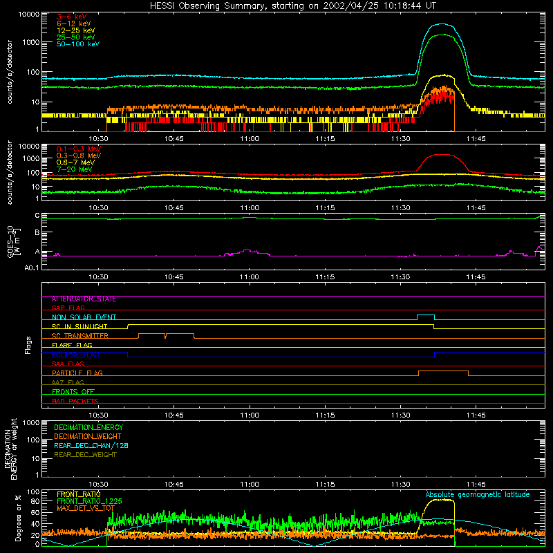Select the FLARE_FLAG label
The width and height of the screenshot is (553, 553).
click(72, 345)
